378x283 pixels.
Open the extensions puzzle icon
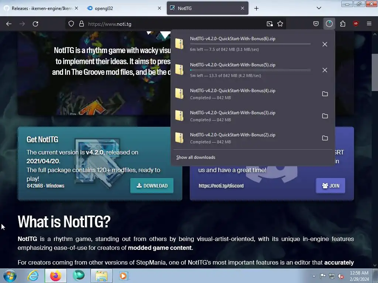point(343,24)
